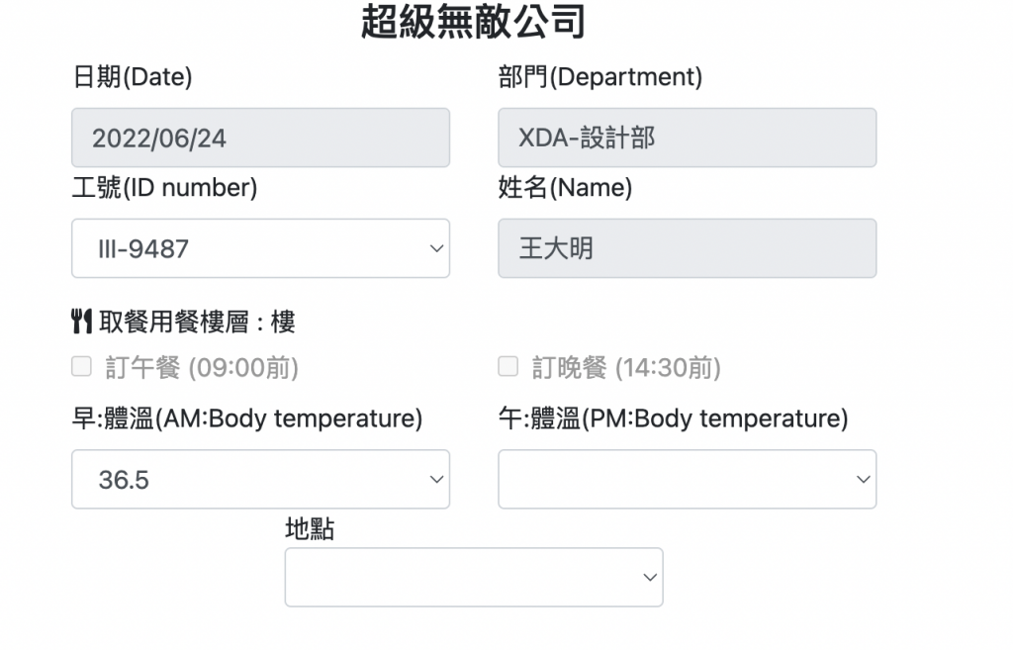This screenshot has height=650, width=1013.
Task: Expand the AM body temperature dropdown
Action: [260, 480]
